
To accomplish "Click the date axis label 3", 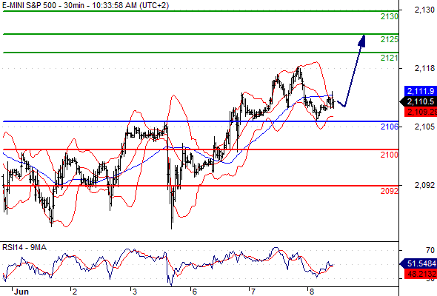I will click(x=135, y=292).
